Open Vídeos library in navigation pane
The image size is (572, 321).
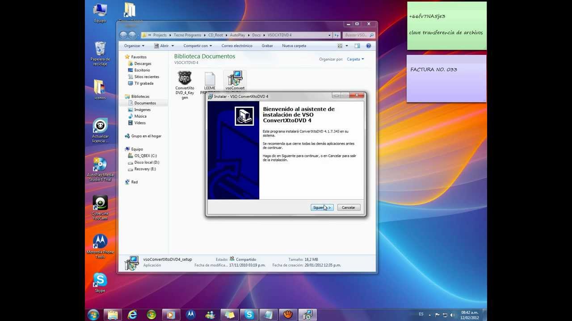click(139, 123)
